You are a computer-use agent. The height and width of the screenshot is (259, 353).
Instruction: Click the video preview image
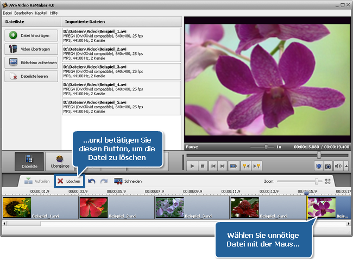267,79
